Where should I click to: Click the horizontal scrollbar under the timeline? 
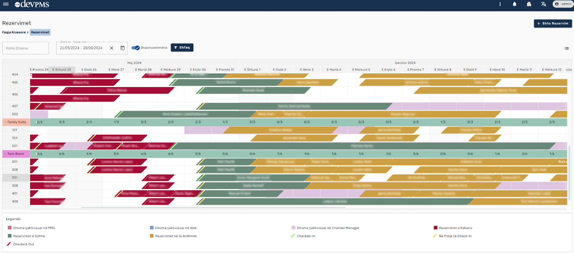tap(213, 207)
